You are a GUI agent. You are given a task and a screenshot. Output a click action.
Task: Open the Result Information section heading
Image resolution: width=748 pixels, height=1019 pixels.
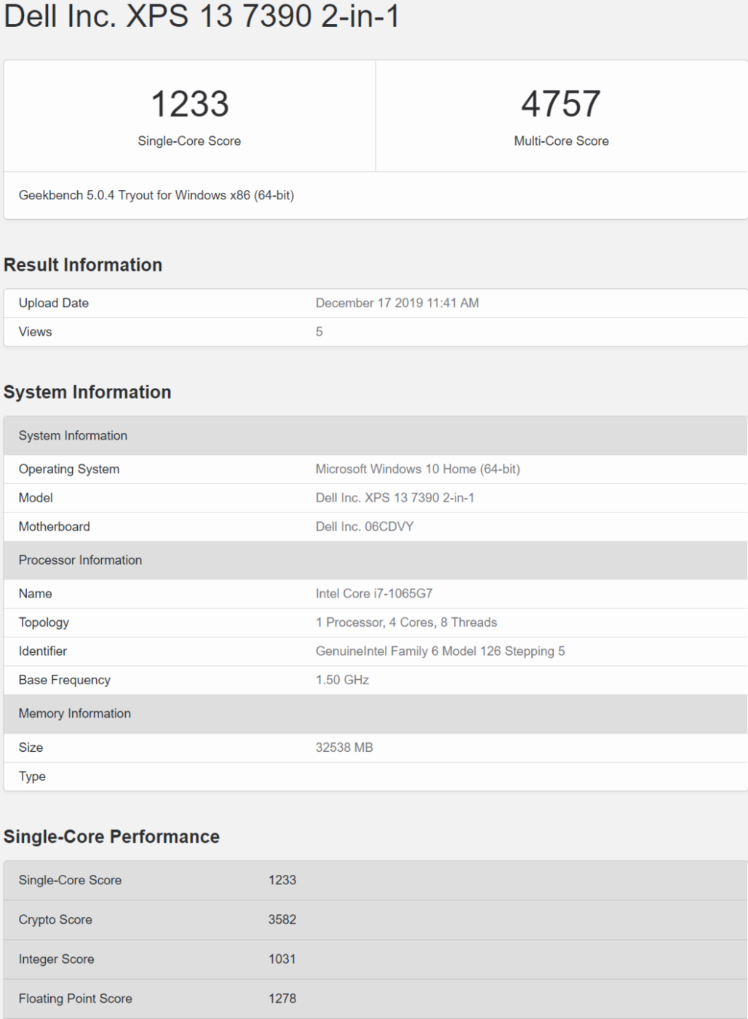pos(83,265)
